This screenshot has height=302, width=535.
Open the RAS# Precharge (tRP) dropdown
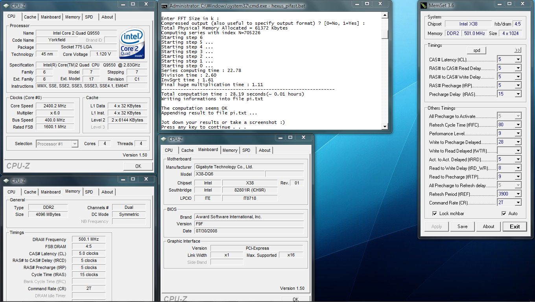[518, 85]
